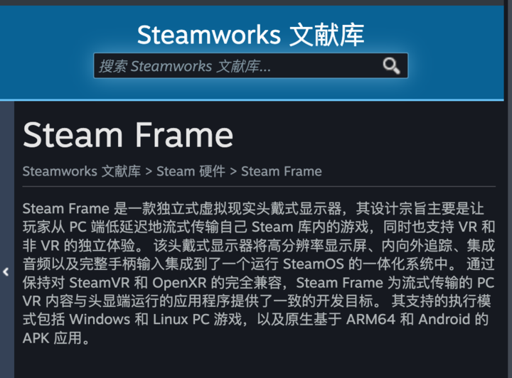The image size is (512, 378).
Task: Click the word Android in the paragraph
Action: [x=444, y=320]
